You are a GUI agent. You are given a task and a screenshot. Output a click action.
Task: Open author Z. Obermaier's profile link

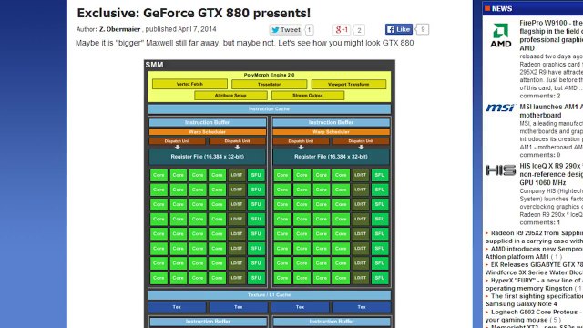tap(119, 29)
